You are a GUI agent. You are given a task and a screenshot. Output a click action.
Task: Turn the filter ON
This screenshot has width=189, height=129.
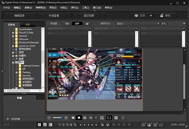click(x=67, y=24)
